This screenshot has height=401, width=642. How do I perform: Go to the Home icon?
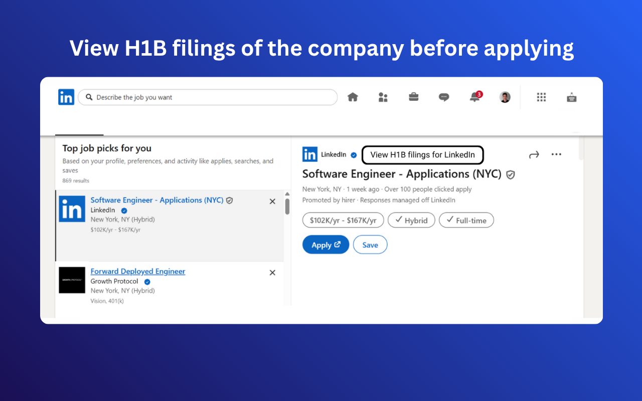[x=353, y=97]
